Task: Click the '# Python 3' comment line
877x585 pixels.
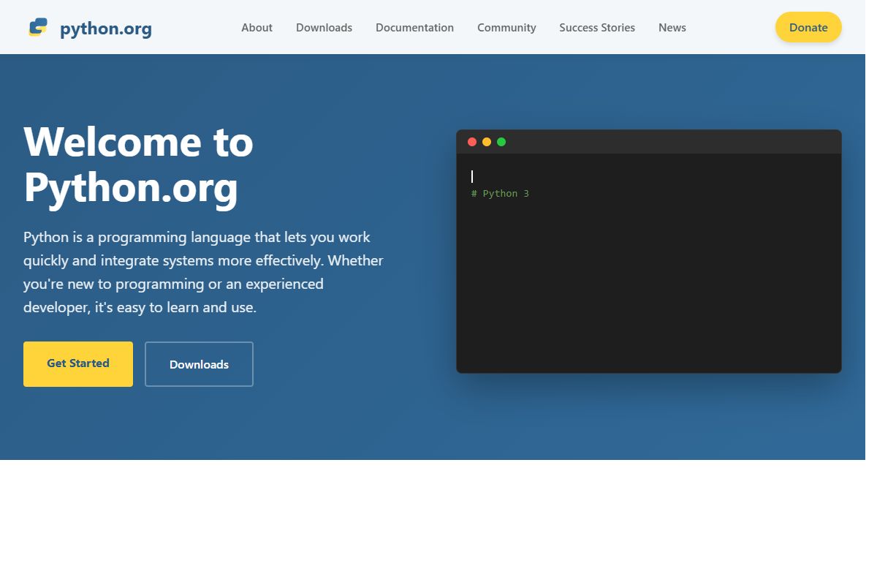Action: 500,193
